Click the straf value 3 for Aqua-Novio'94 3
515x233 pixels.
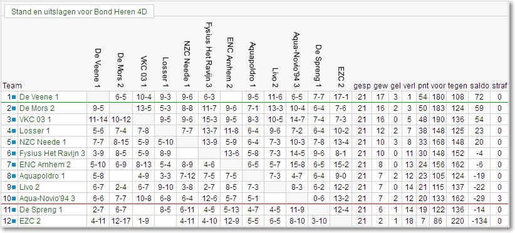pos(499,199)
